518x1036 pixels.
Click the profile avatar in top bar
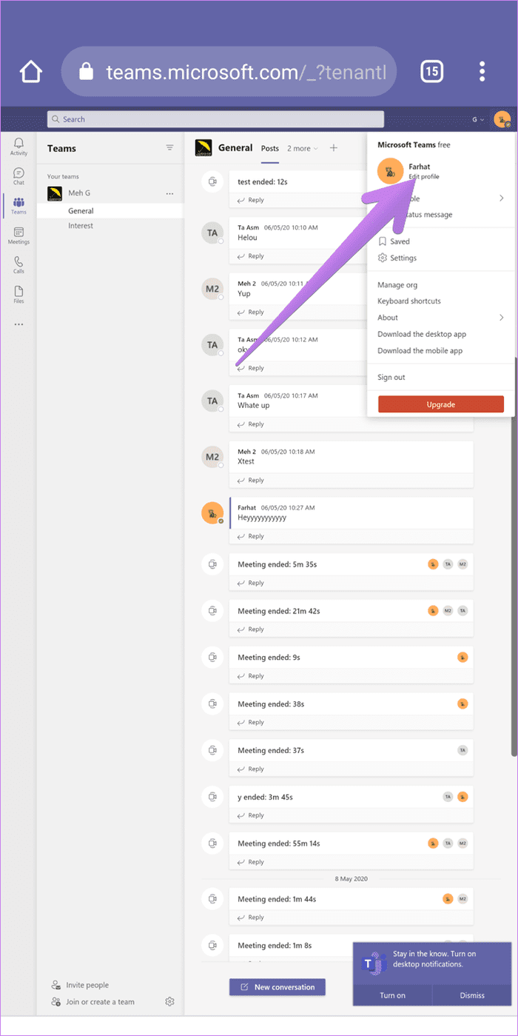click(x=502, y=119)
